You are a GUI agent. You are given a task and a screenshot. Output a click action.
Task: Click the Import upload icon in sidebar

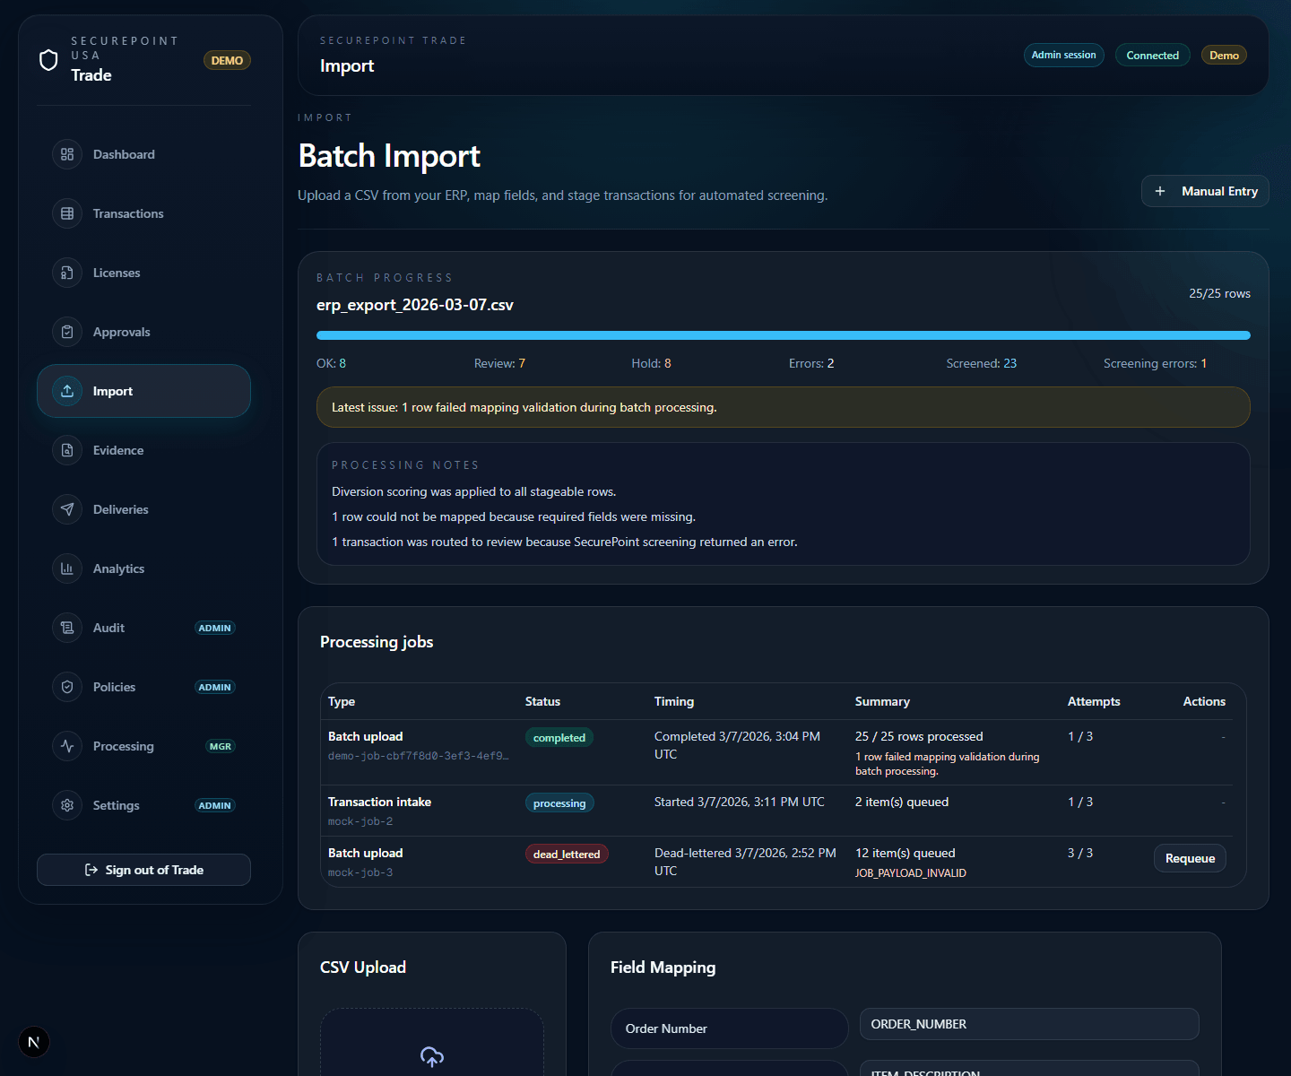pyautogui.click(x=67, y=391)
